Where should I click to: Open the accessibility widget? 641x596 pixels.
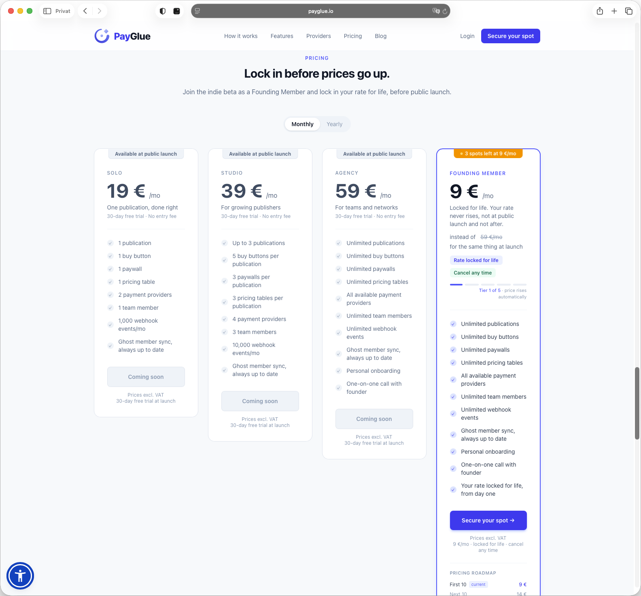point(20,576)
